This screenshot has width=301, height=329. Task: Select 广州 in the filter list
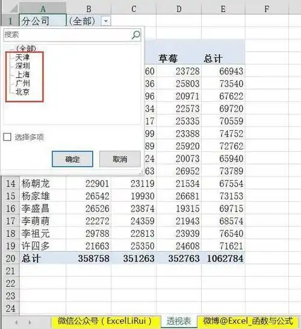pos(23,83)
